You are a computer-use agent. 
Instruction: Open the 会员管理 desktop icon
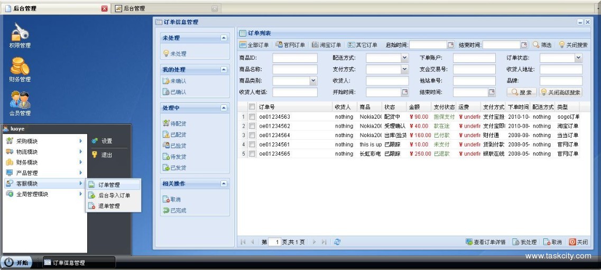click(x=20, y=103)
